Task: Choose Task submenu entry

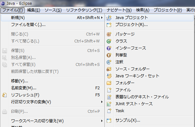Action: pos(150,111)
